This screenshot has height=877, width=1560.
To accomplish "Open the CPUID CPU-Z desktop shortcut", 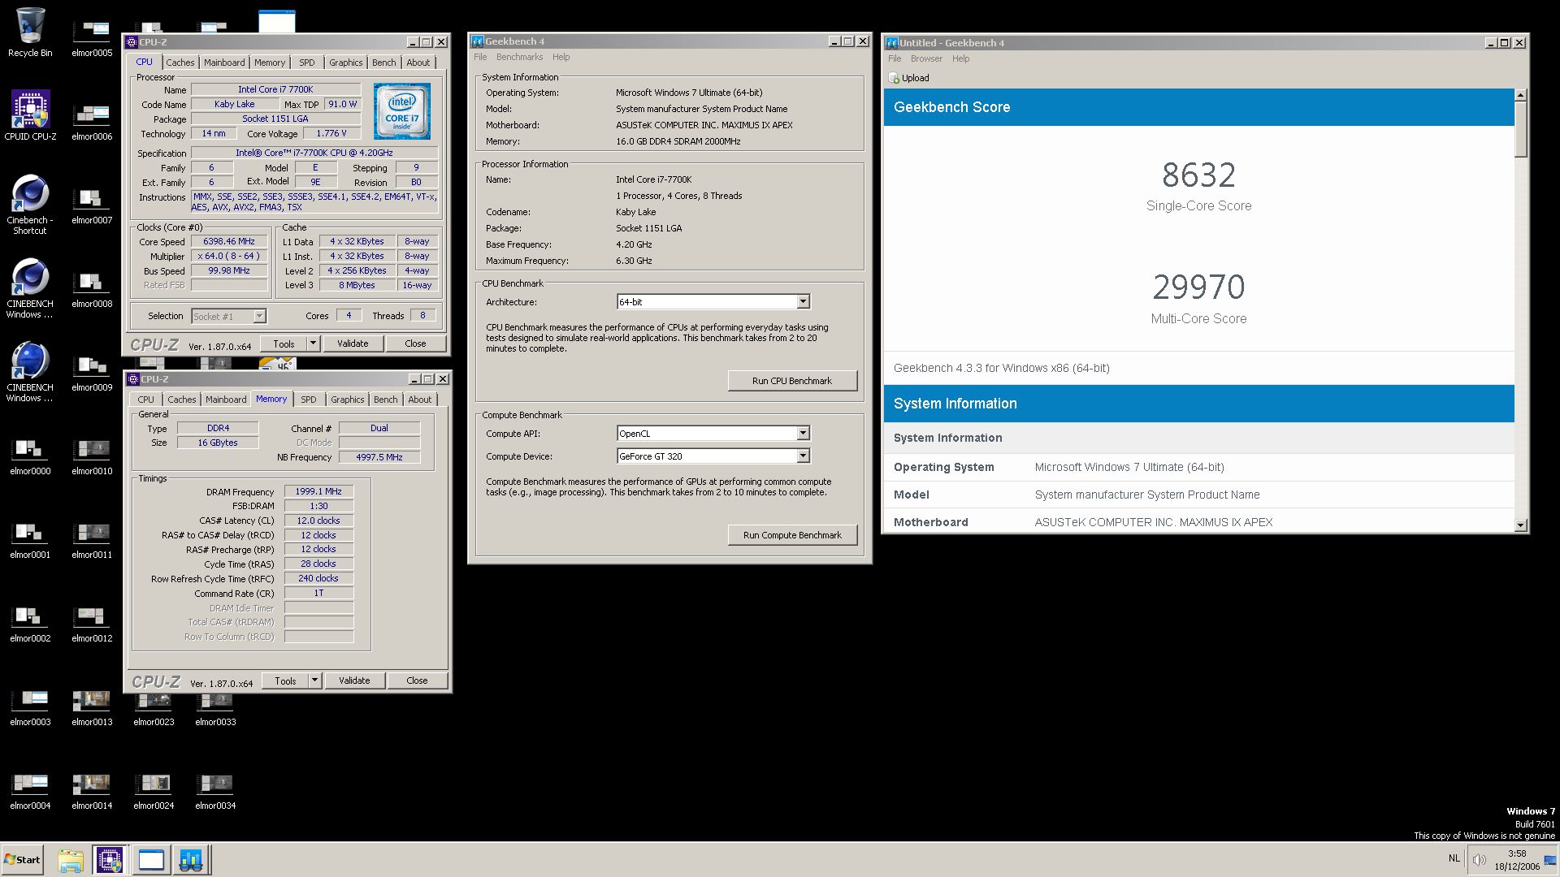I will tap(30, 115).
